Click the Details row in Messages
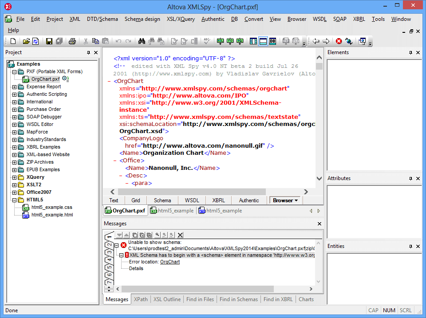The height and width of the screenshot is (318, 426). click(136, 269)
